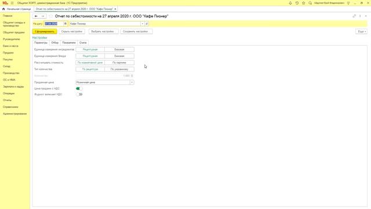Click the home icon of Начальная страница
The height and width of the screenshot is (209, 371).
[x=3, y=9]
